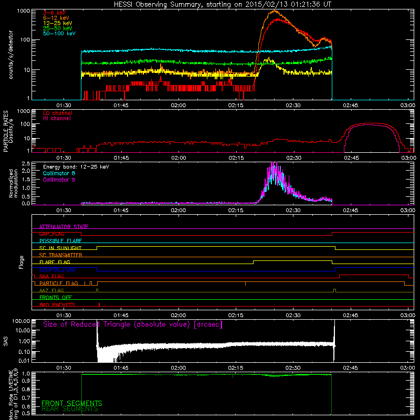Click the 100.00 value on SAS axis
Viewport: 420px width, 420px height.
[x=21, y=321]
